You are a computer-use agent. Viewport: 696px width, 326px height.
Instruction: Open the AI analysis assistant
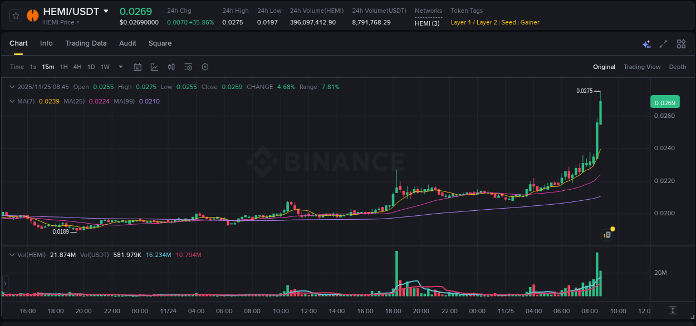646,43
